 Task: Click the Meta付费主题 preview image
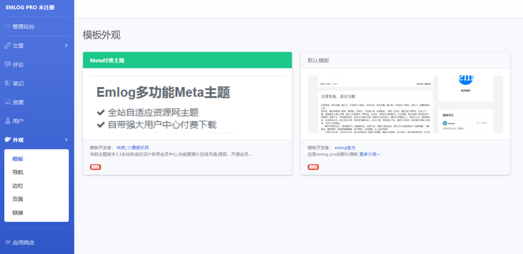tap(188, 104)
